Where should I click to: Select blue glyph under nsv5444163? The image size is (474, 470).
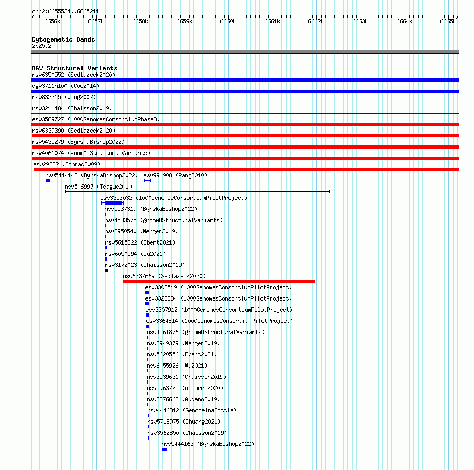point(165,449)
